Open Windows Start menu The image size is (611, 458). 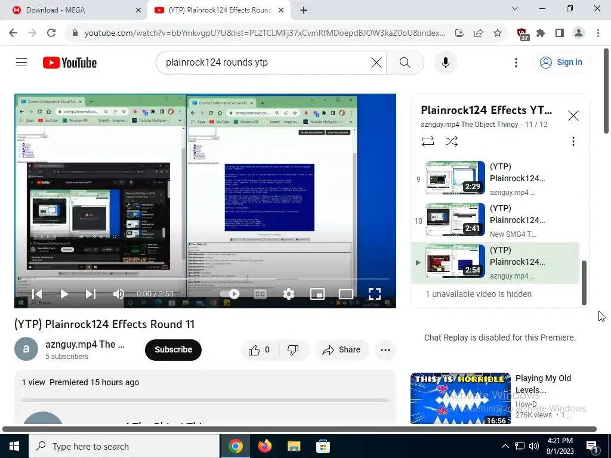[x=14, y=446]
